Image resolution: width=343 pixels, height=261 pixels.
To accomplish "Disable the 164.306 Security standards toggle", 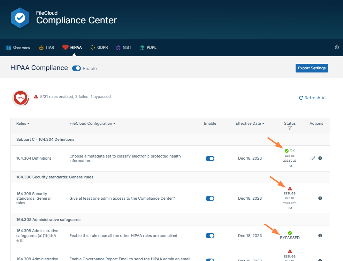I will tap(210, 198).
